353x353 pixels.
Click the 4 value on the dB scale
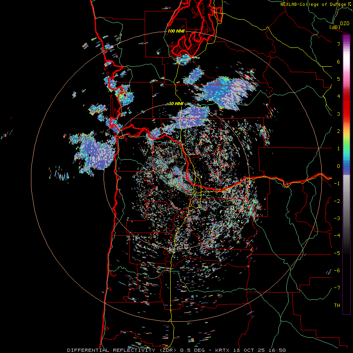pos(338,96)
